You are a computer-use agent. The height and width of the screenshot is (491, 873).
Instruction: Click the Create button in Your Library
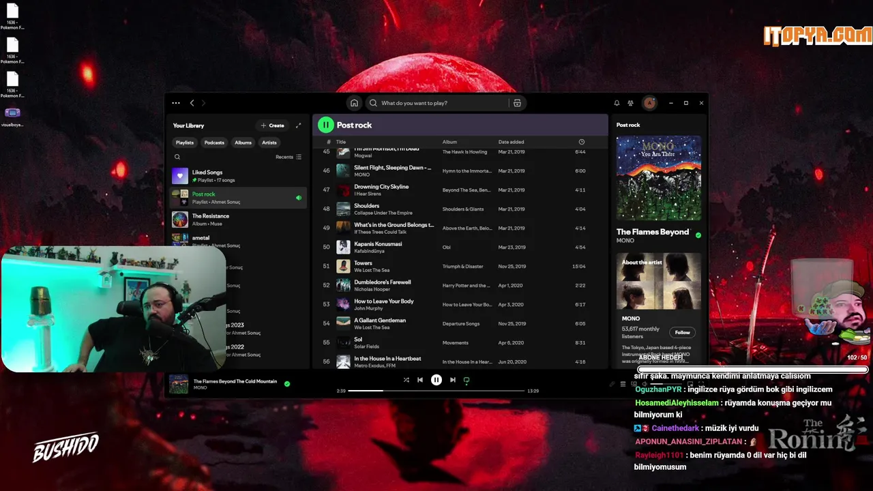coord(272,125)
